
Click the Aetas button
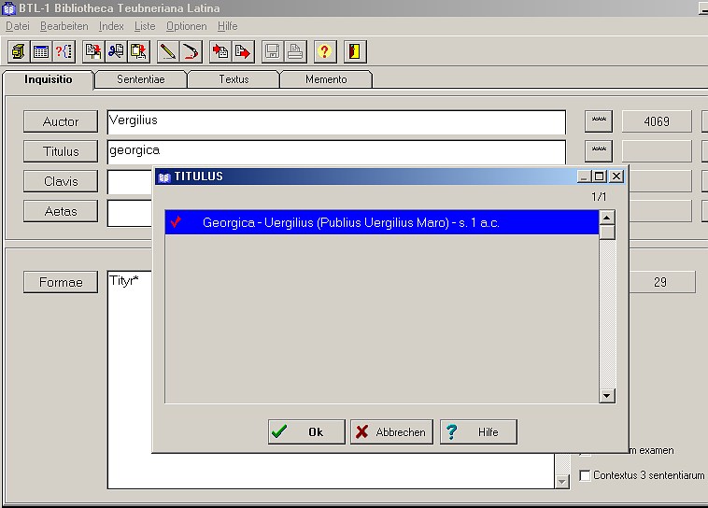coord(61,211)
